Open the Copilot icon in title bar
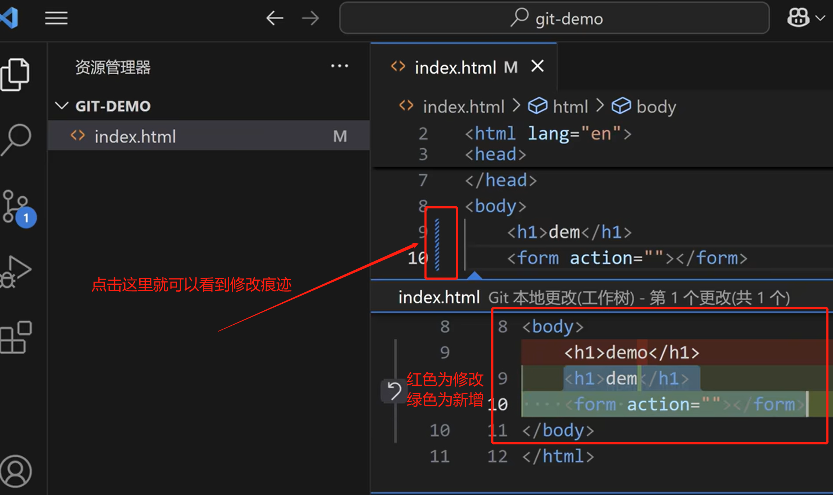The height and width of the screenshot is (495, 833). 798,18
